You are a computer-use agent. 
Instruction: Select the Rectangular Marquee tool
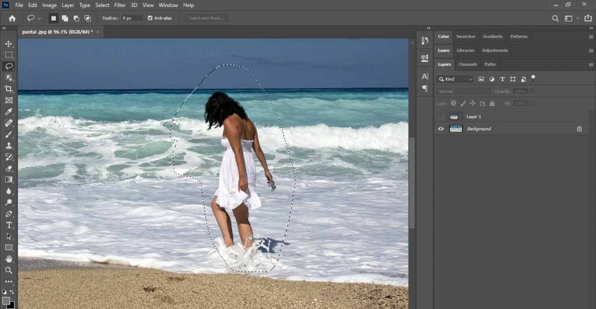coord(9,55)
